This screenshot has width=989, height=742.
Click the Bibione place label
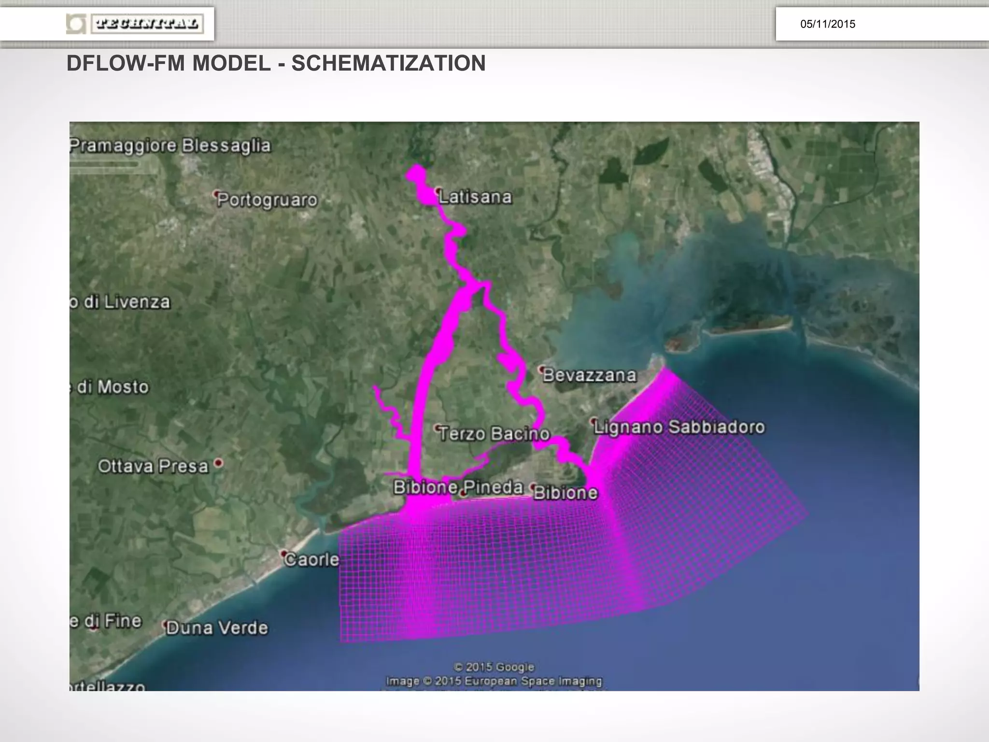point(565,493)
